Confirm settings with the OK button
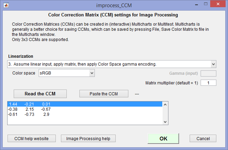 (x=163, y=138)
